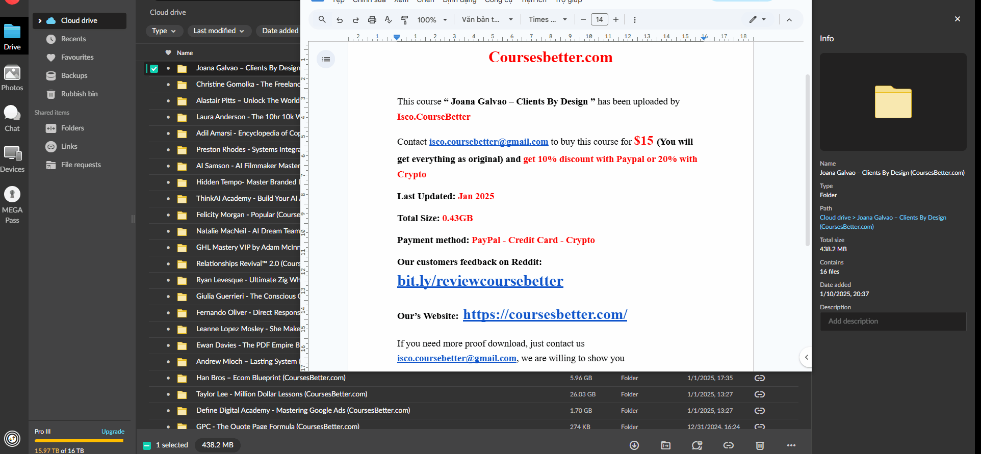Toggle the select-all checkbox beside '1 selected'
Screen dimensions: 981x454
pos(147,445)
